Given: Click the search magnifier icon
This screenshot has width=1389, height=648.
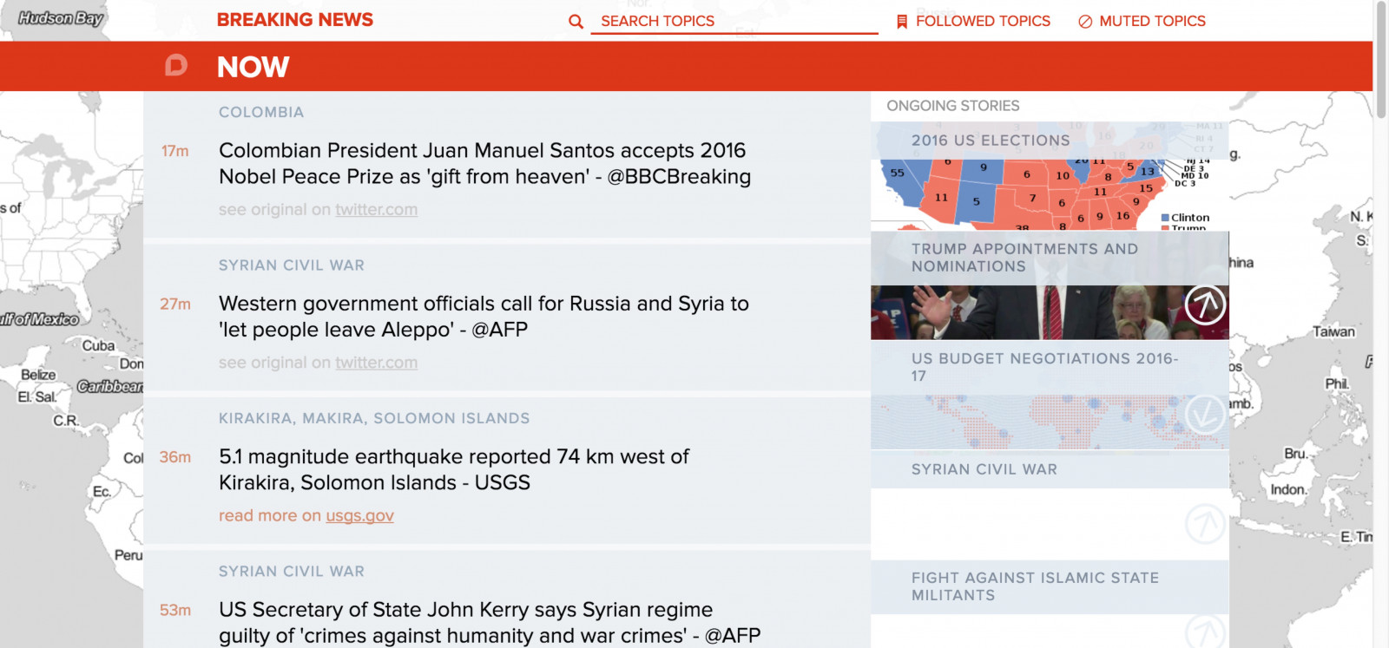Looking at the screenshot, I should coord(576,22).
